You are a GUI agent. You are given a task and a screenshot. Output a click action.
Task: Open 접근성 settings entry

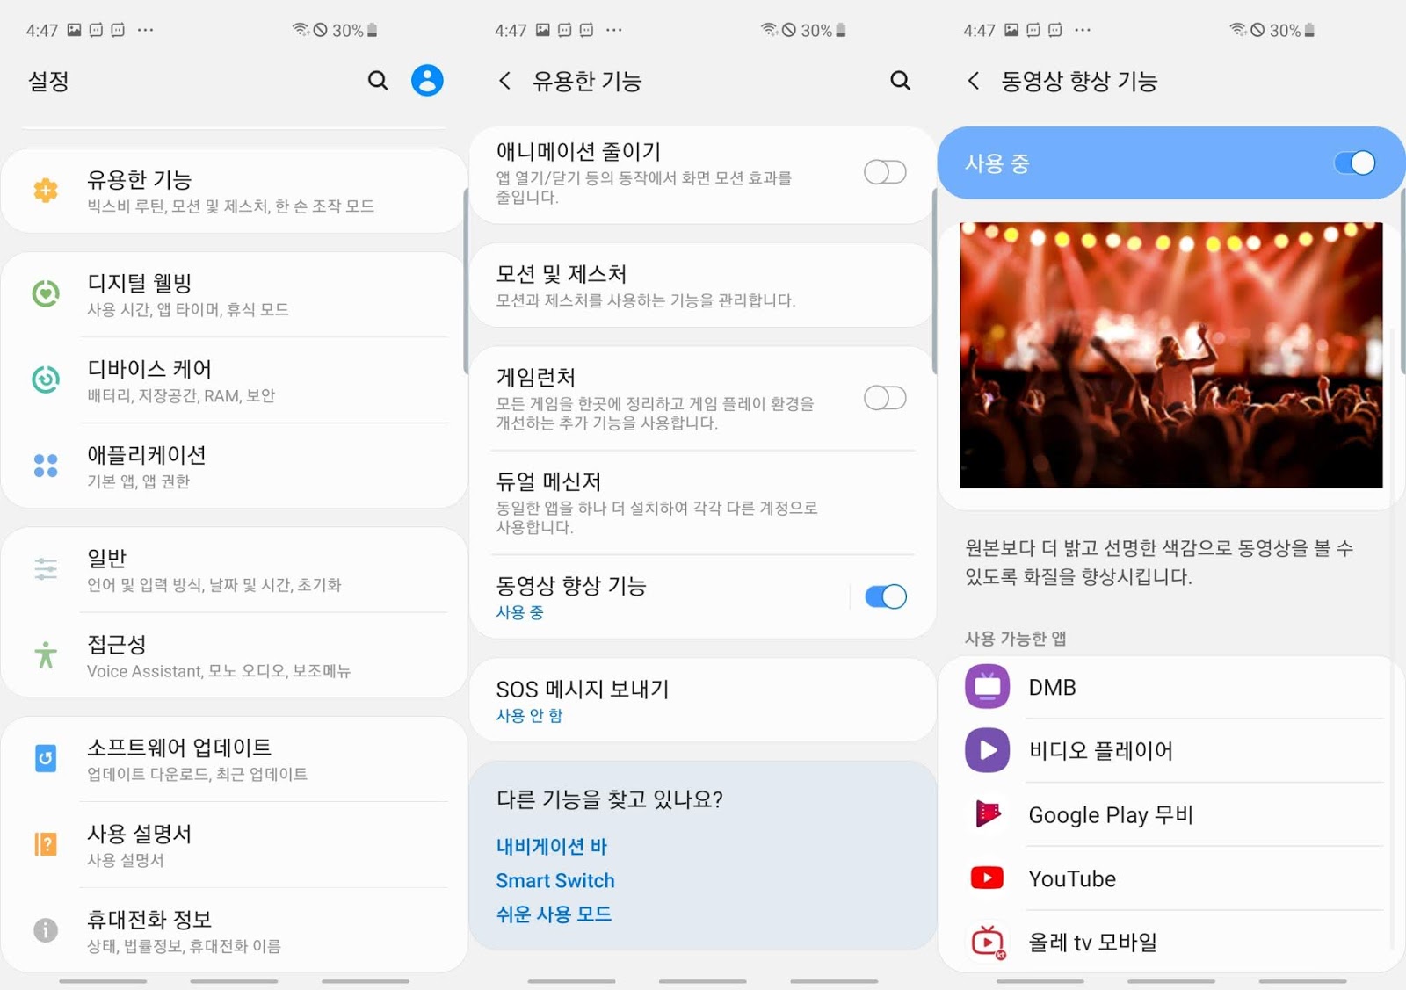pos(234,655)
